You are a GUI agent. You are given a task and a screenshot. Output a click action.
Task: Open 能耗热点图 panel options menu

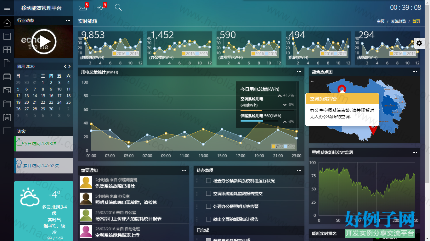pos(415,72)
